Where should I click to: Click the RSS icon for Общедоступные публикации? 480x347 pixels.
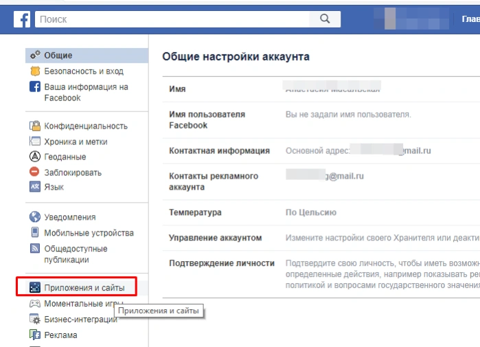click(x=35, y=248)
